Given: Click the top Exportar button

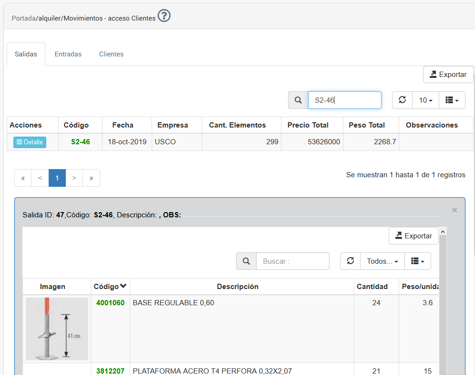Looking at the screenshot, I should point(448,75).
